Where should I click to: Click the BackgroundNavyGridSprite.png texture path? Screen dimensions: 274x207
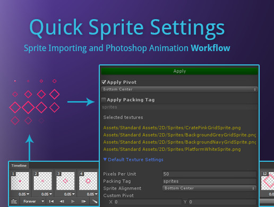[x=179, y=142]
